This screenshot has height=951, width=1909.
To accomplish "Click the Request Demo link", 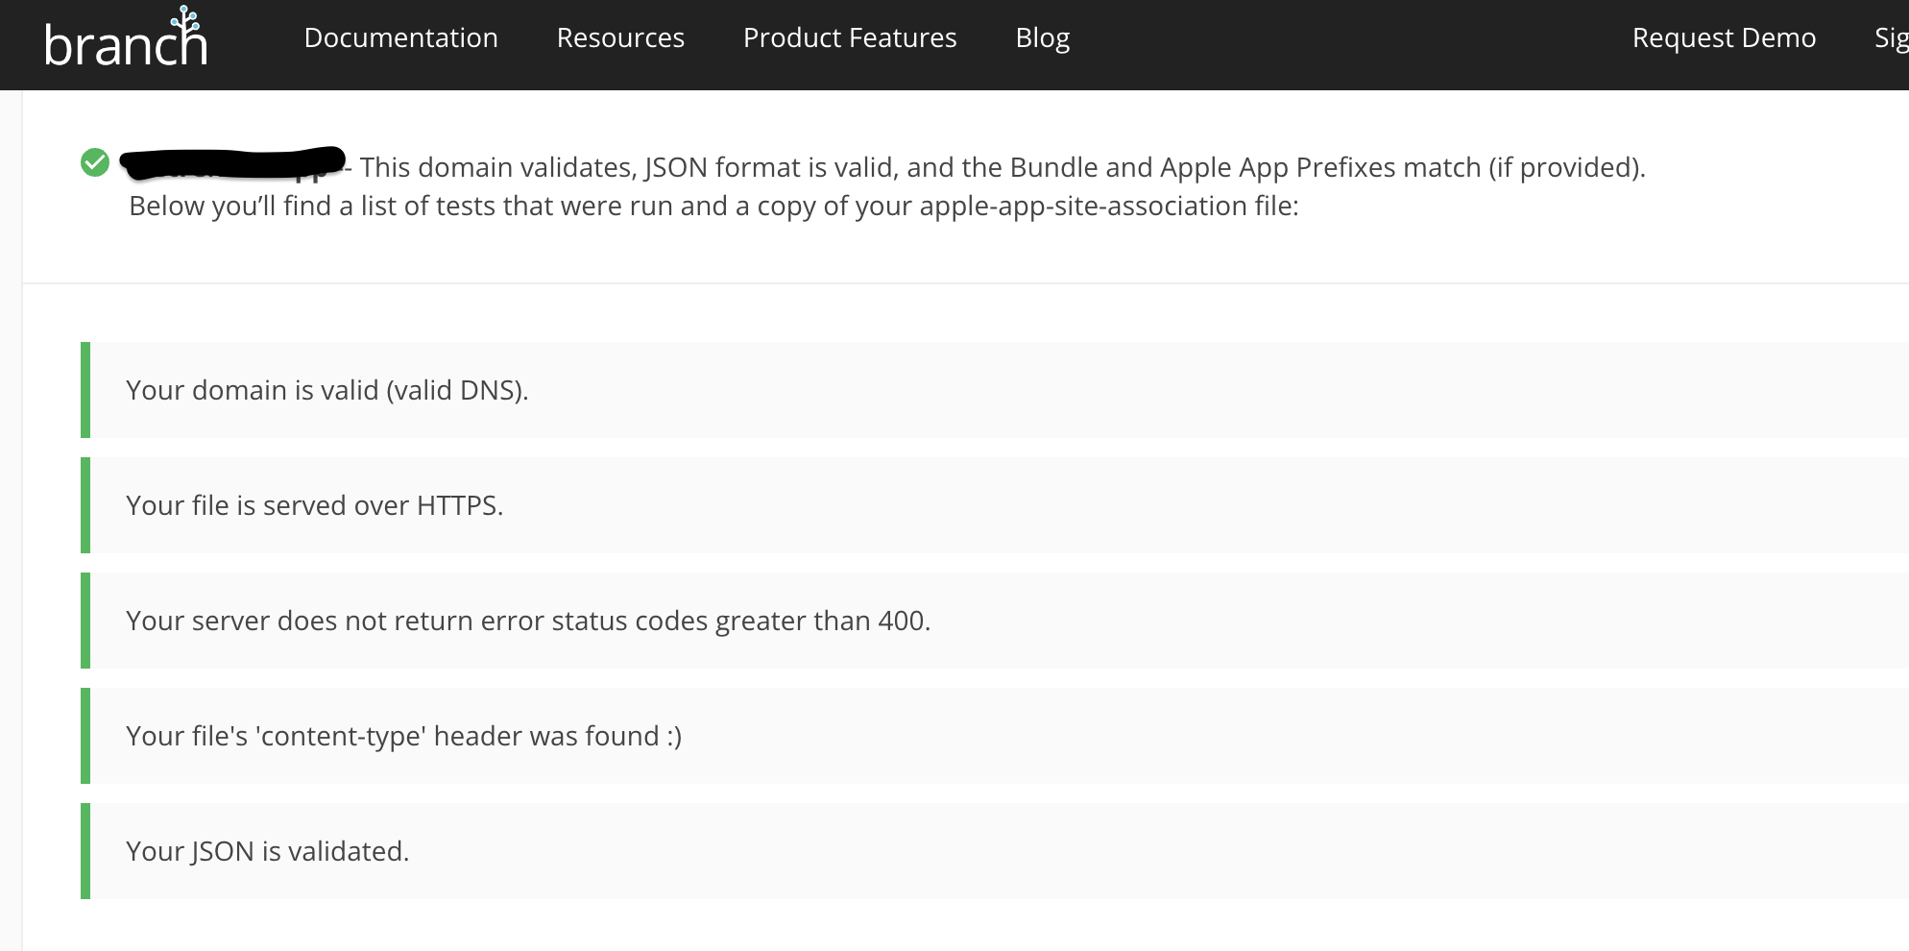I will [1724, 37].
